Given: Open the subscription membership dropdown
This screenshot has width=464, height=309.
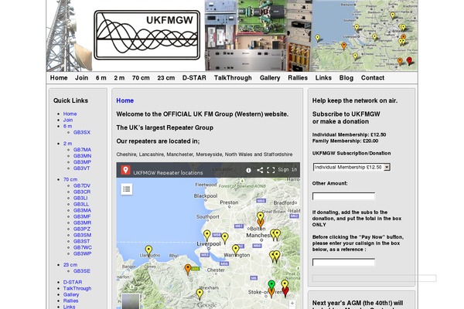Looking at the screenshot, I should pos(352,167).
